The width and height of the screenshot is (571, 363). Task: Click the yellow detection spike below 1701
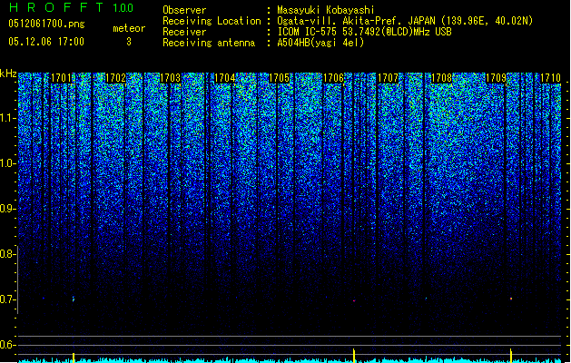[x=74, y=358]
